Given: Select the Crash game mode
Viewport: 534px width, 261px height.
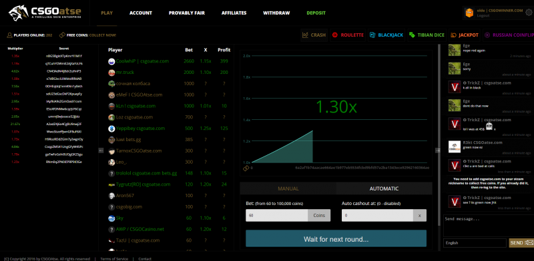Looking at the screenshot, I should [314, 35].
